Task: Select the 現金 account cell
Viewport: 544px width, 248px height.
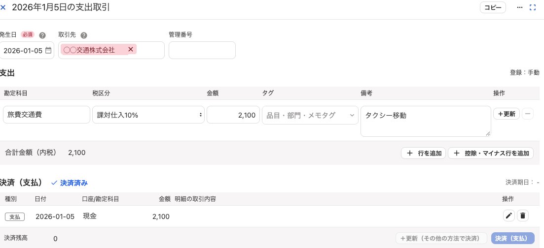Action: 89,216
